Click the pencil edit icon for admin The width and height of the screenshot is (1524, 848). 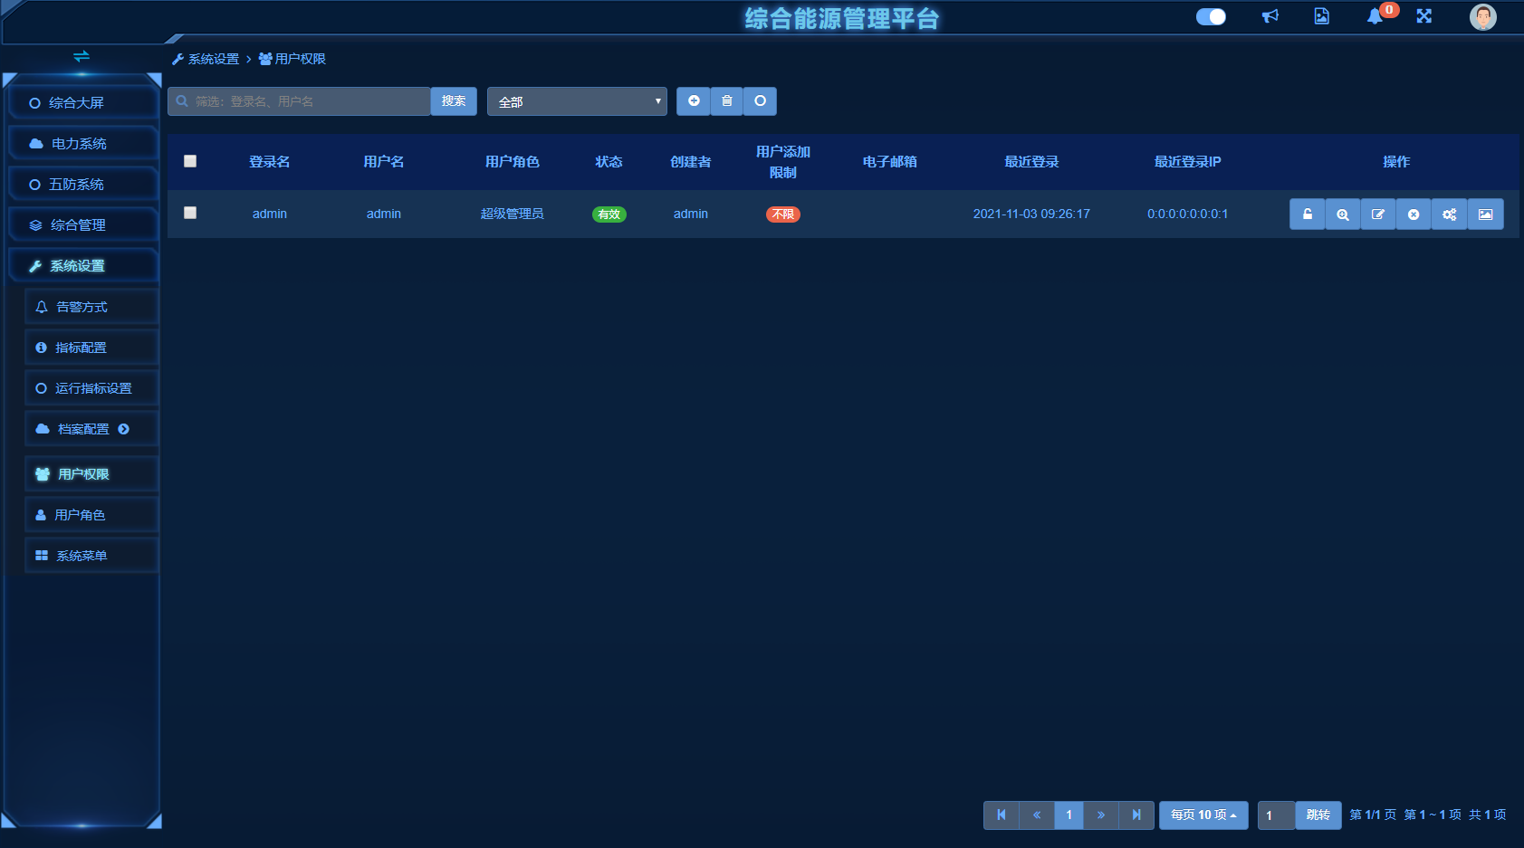pyautogui.click(x=1377, y=214)
